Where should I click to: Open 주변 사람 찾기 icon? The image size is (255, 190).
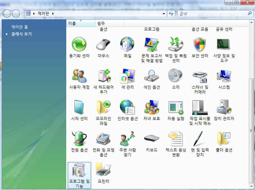pyautogui.click(x=127, y=139)
